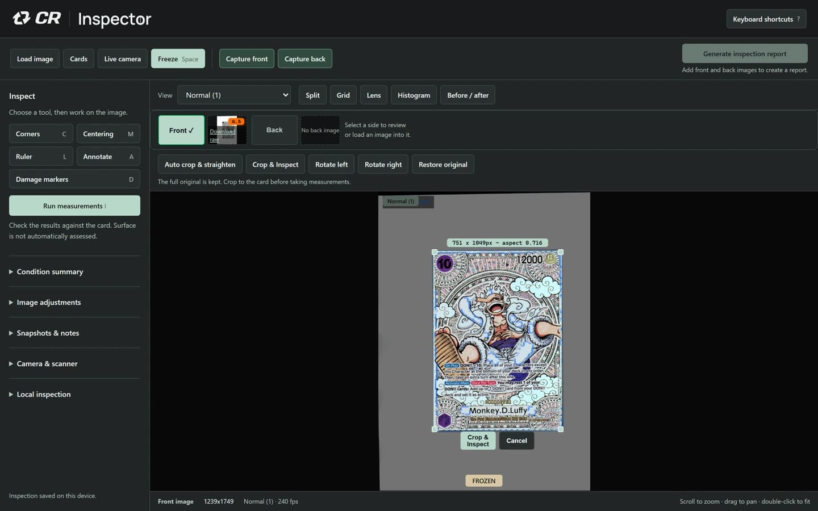Toggle Split view

pos(312,95)
